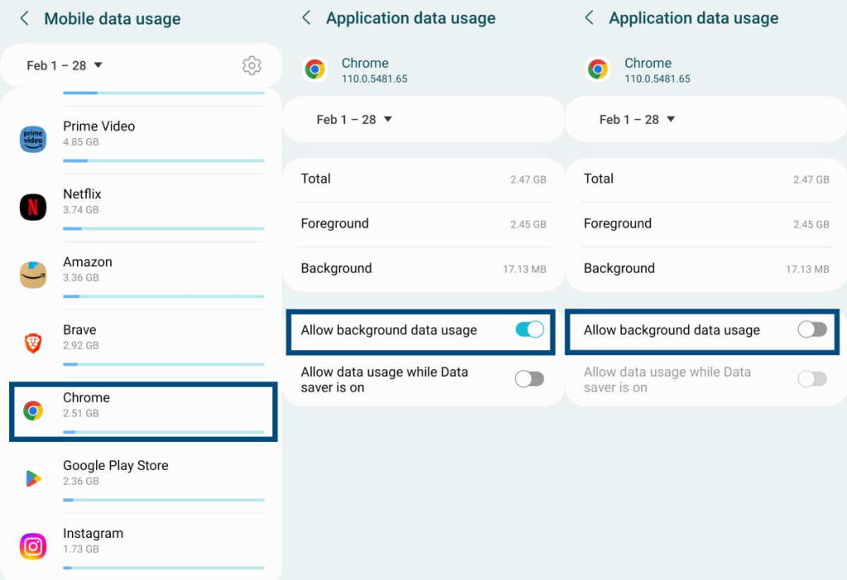This screenshot has width=847, height=580.
Task: Tap Mobile data usage title
Action: click(x=112, y=19)
